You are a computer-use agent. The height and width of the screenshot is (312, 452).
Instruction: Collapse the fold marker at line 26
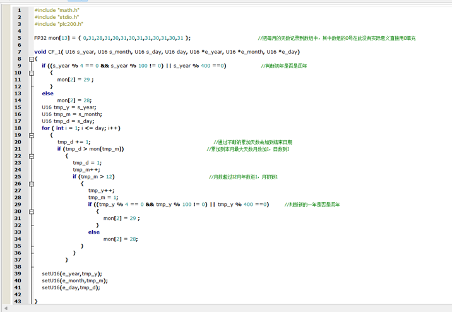coord(32,184)
